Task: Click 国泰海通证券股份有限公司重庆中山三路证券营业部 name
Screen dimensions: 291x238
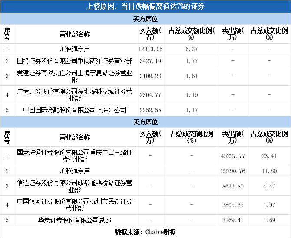Action: [x=75, y=156]
